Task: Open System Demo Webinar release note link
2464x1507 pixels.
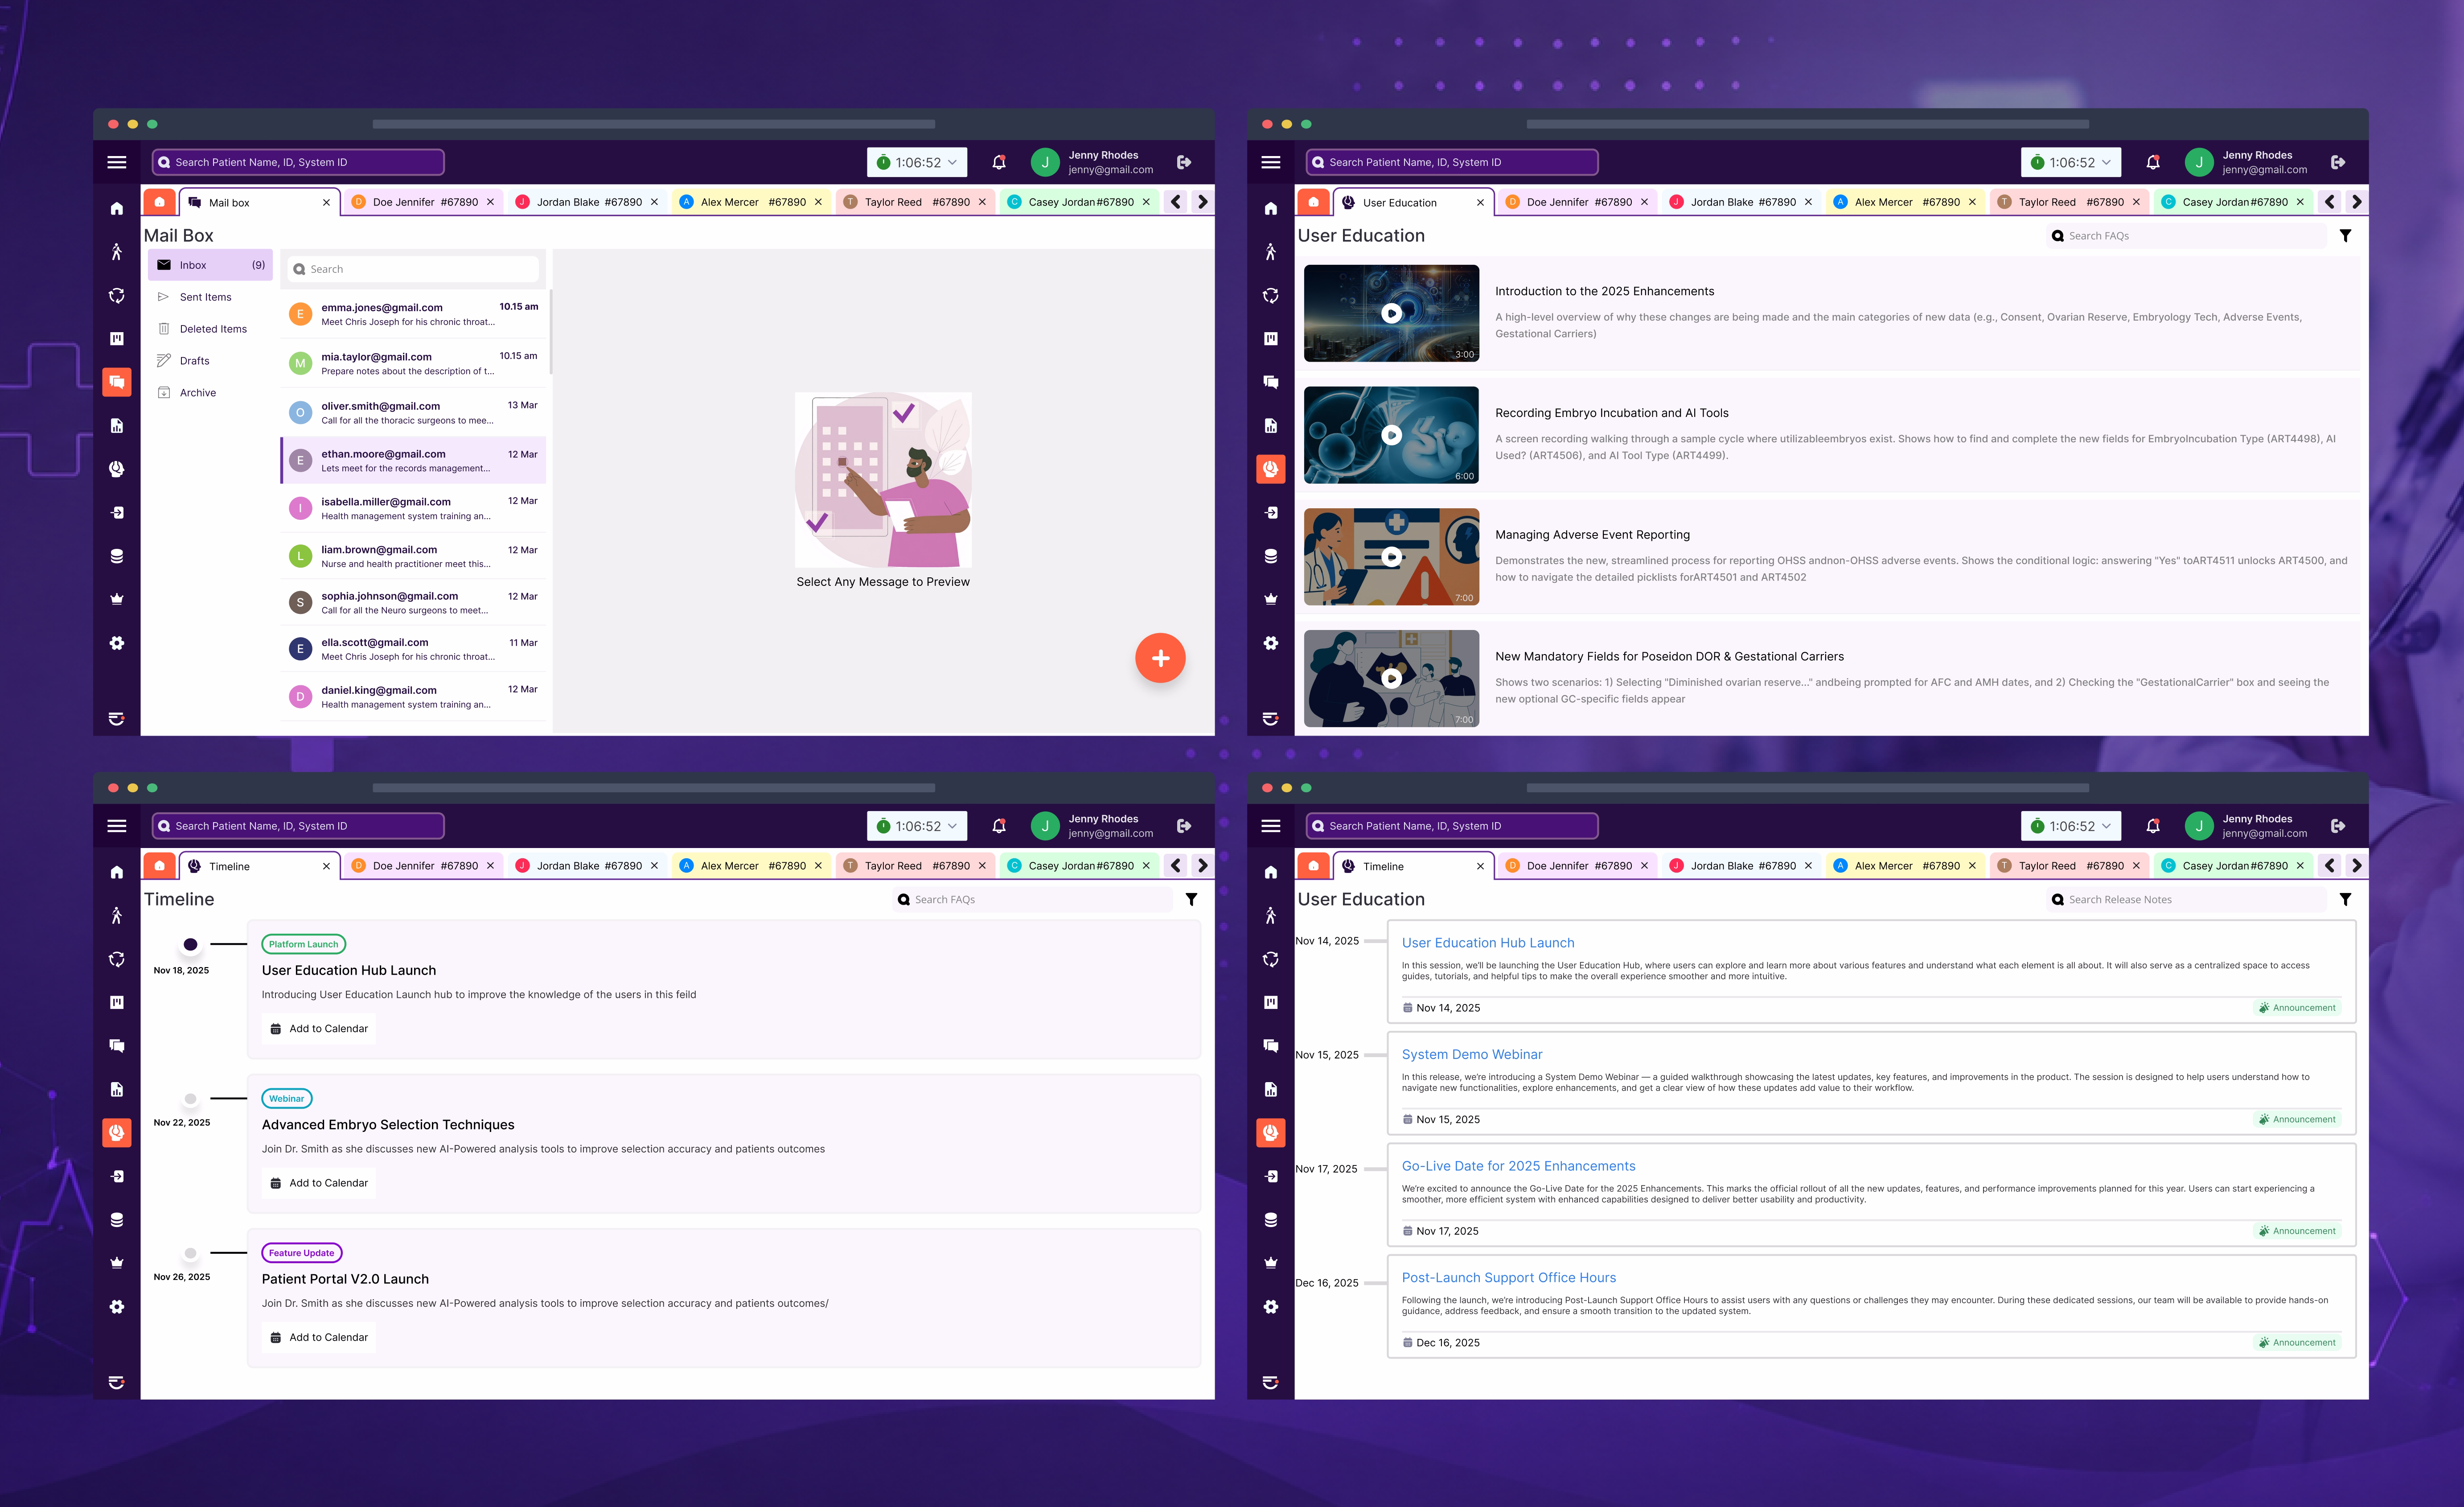Action: click(1472, 1054)
